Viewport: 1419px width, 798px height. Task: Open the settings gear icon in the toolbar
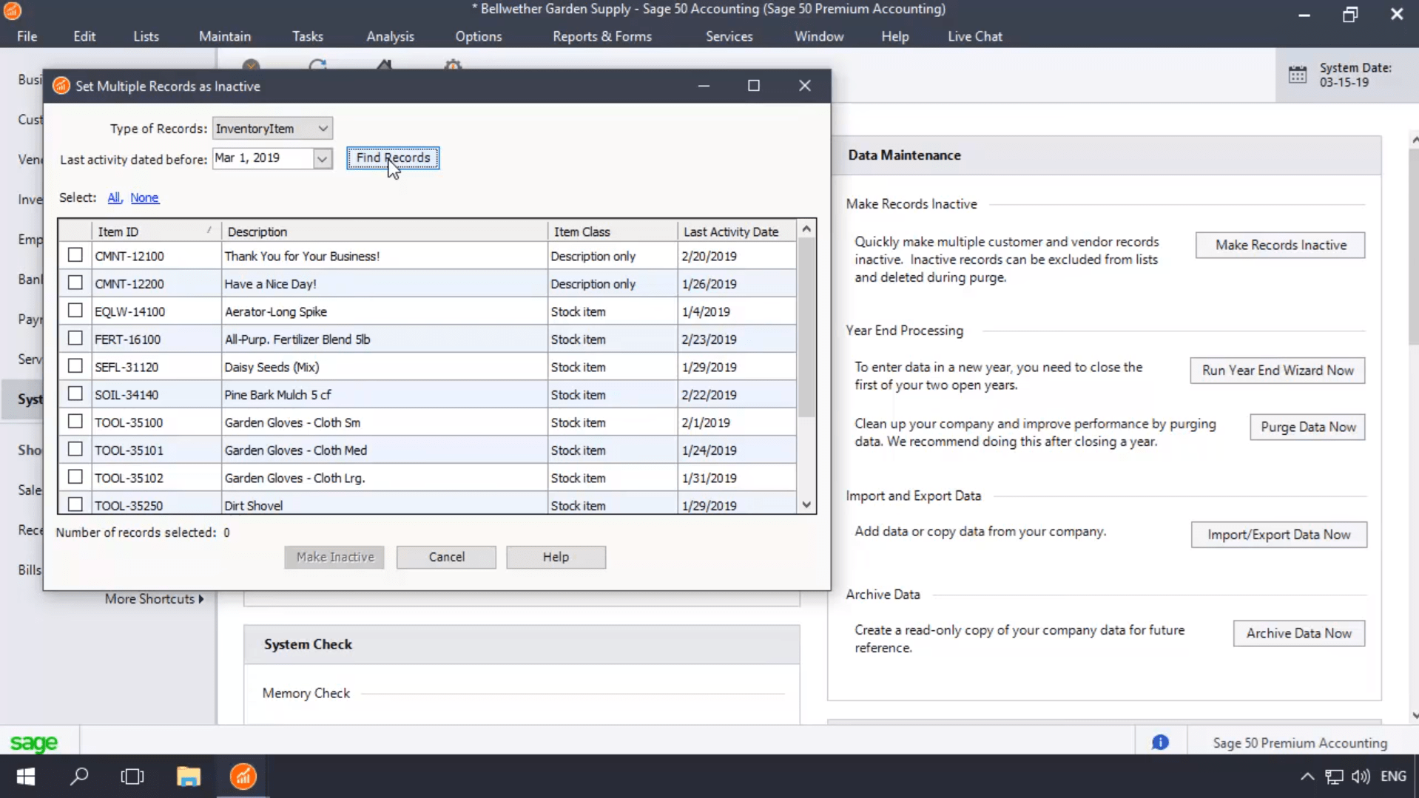(x=452, y=67)
